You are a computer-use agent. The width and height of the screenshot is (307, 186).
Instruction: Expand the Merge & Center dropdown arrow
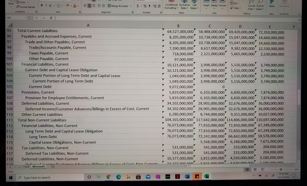coord(130,6)
